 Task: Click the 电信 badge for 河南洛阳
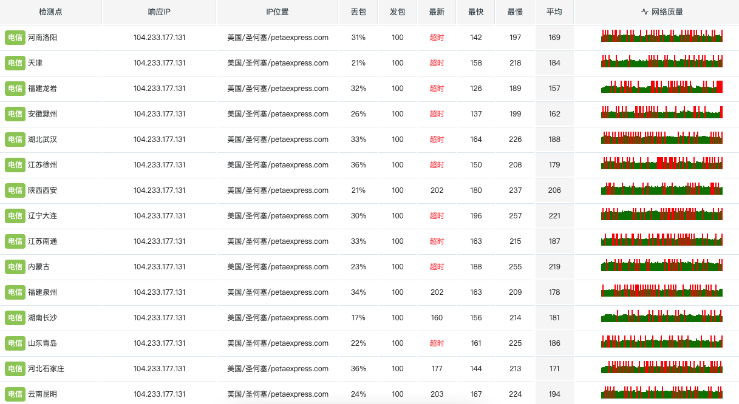(x=15, y=38)
